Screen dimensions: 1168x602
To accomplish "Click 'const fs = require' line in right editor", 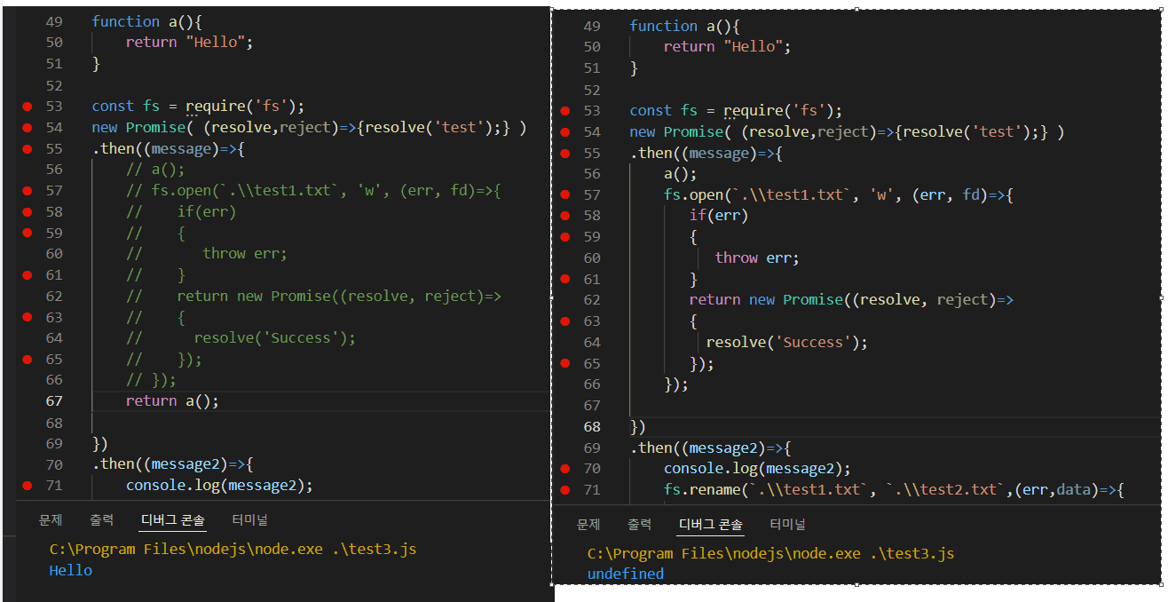I will (736, 111).
